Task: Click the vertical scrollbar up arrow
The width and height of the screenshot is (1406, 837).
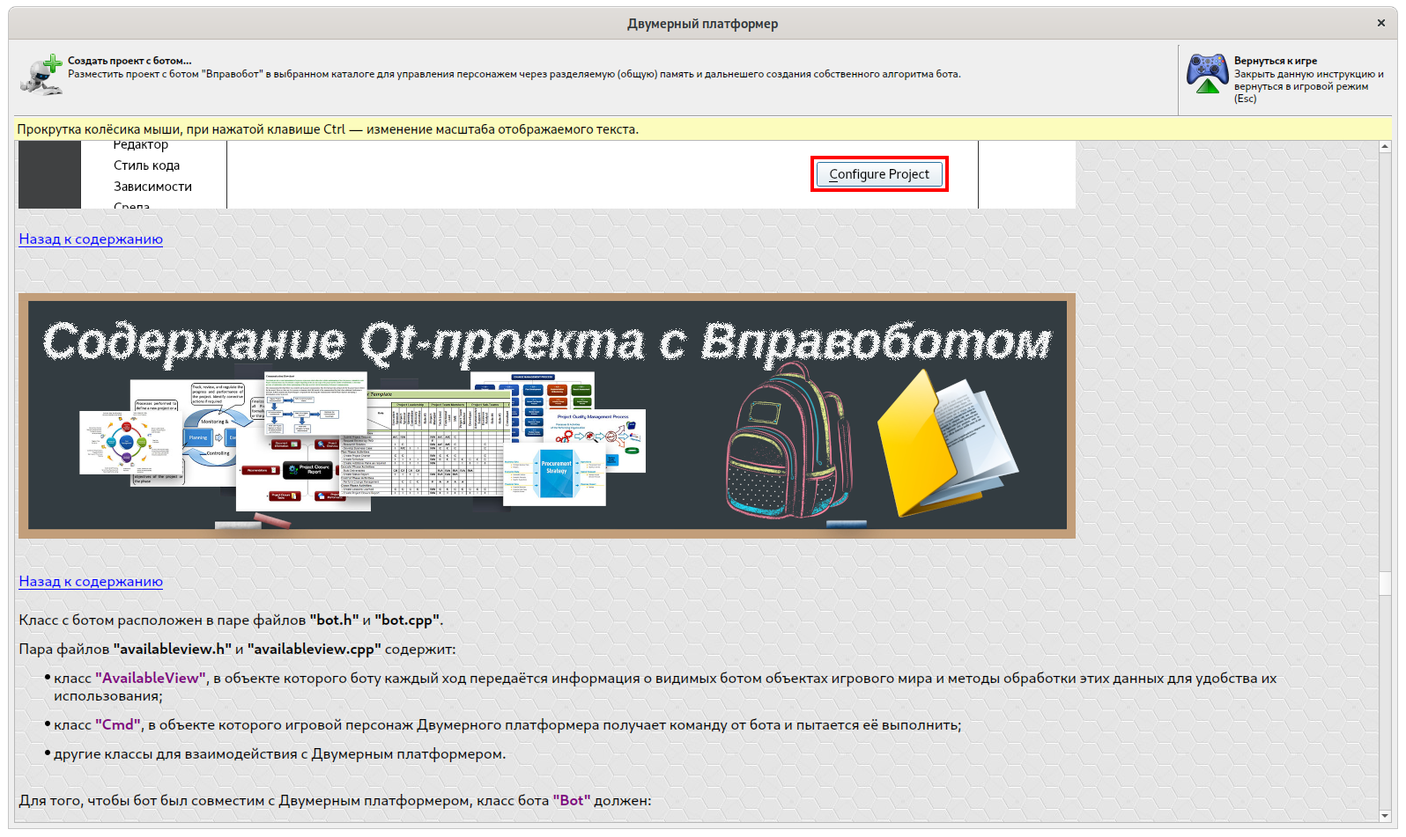Action: (1386, 147)
